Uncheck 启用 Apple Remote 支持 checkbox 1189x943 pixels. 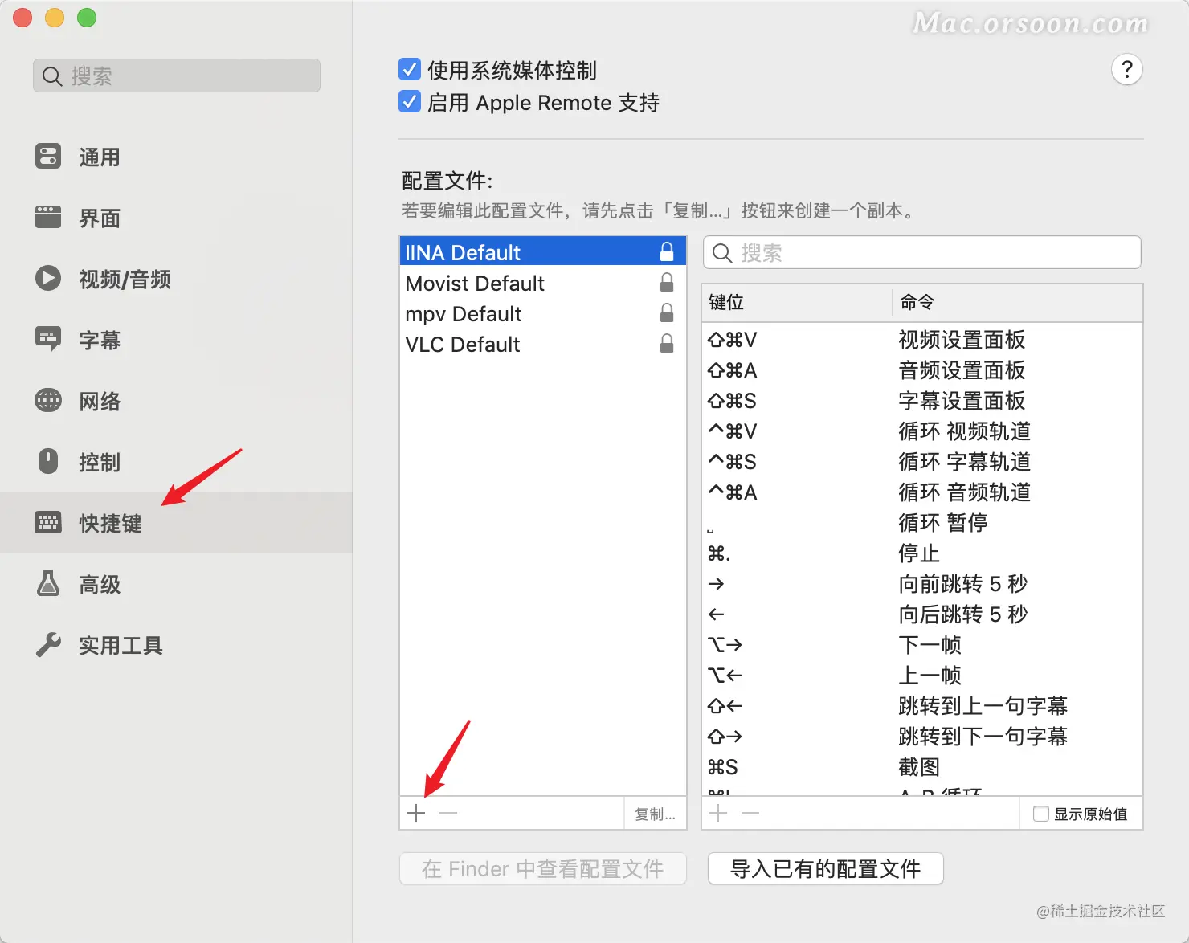point(410,102)
